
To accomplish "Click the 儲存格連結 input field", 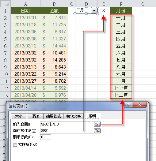I will point(67,131).
